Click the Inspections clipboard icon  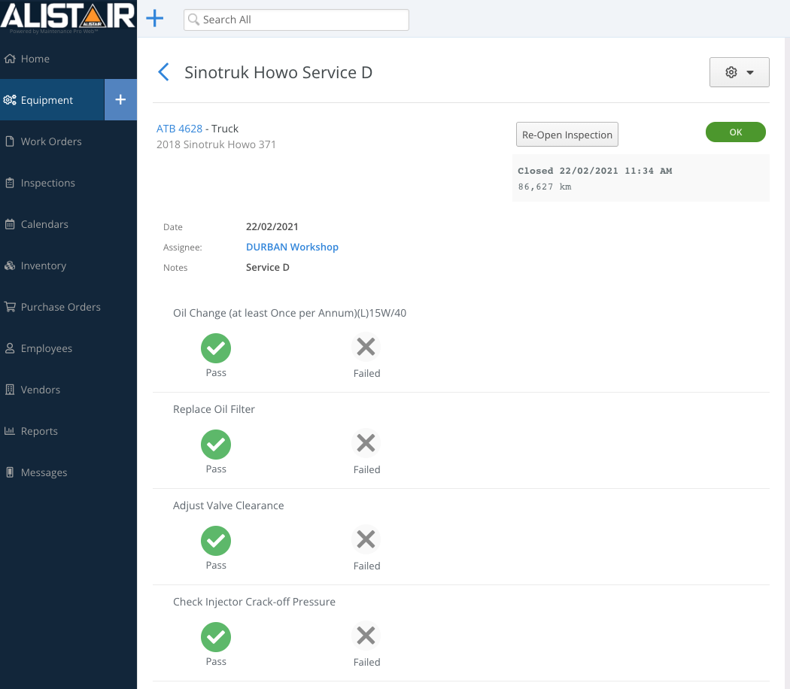10,182
